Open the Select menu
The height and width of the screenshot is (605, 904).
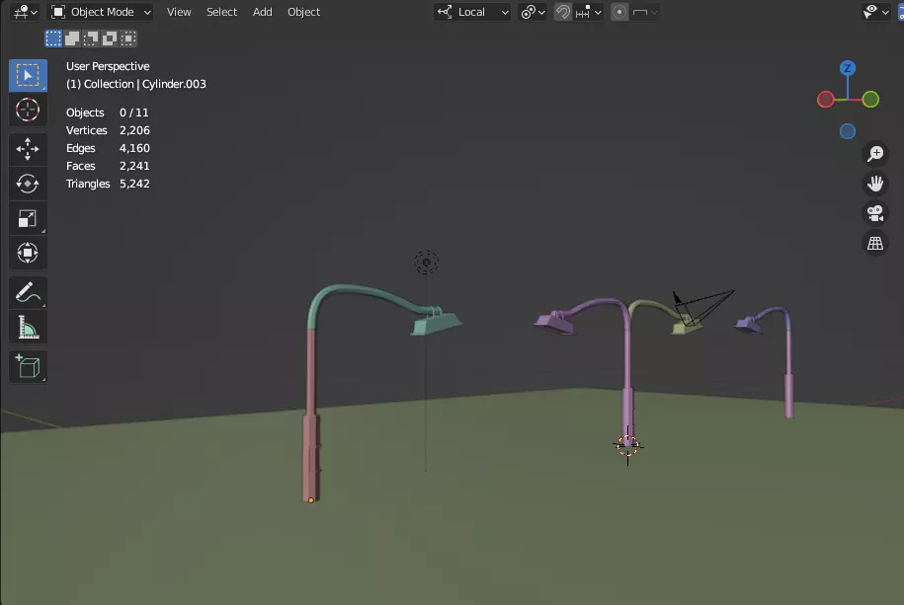point(221,12)
